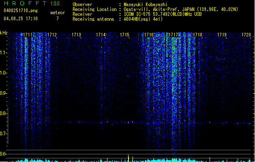
Task: Click the 1718 time marker
Action: pos(197,35)
